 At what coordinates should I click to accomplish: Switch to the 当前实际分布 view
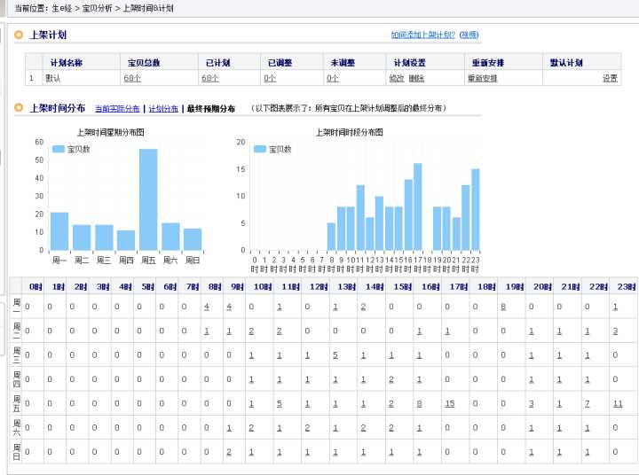click(117, 109)
